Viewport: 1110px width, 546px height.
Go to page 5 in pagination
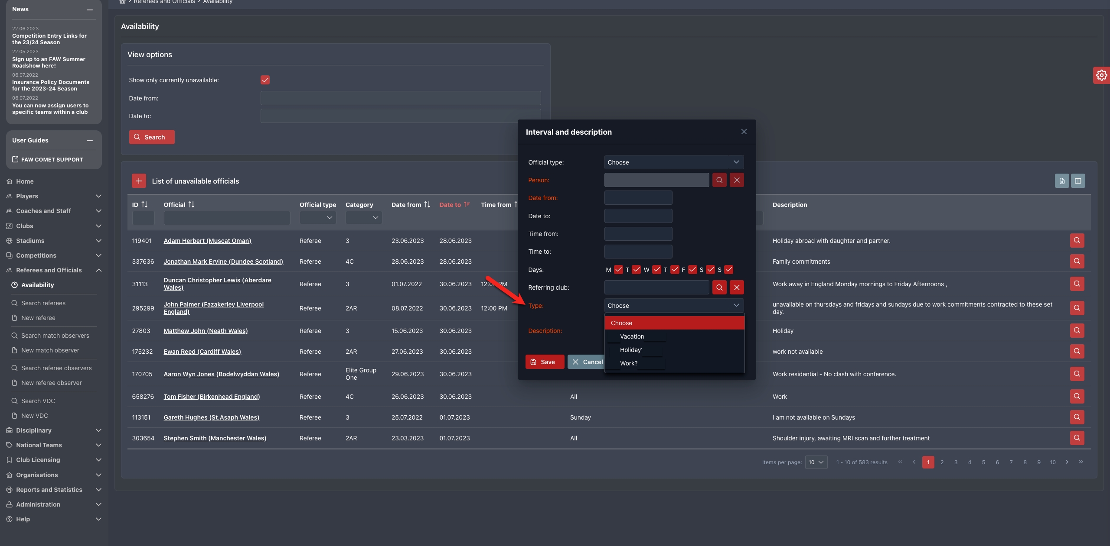tap(983, 462)
